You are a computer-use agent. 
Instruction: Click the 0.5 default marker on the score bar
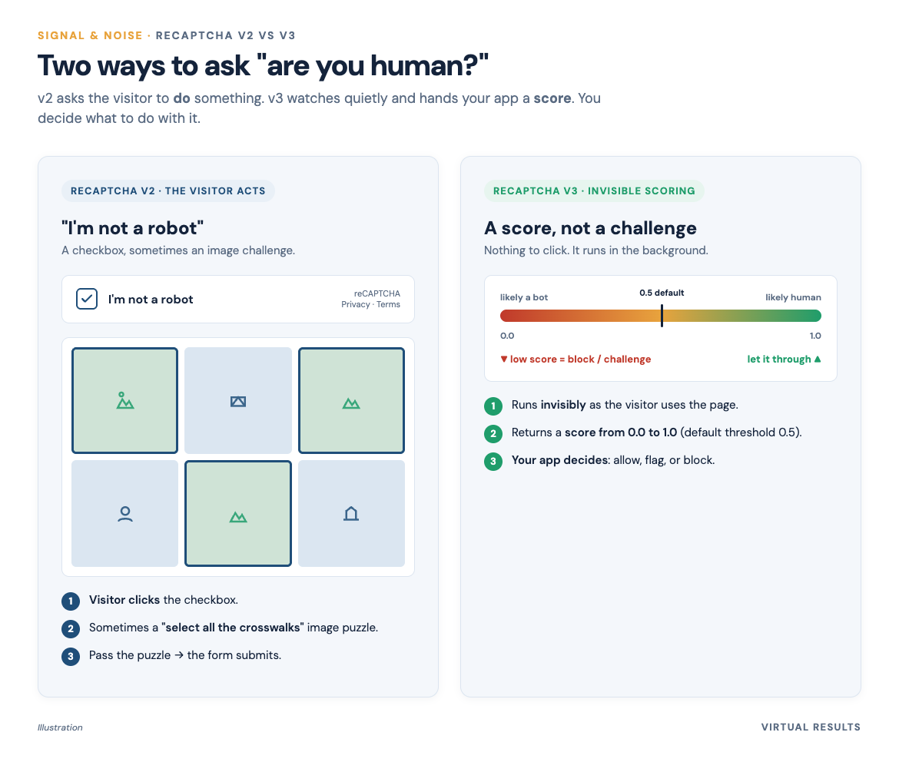click(662, 316)
